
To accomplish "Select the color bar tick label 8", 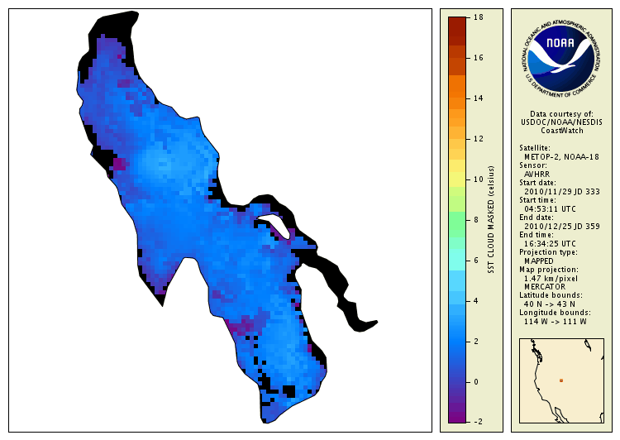I will 476,220.
